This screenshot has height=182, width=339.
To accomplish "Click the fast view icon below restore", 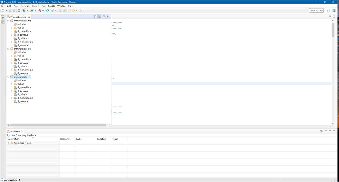I will coord(3,22).
